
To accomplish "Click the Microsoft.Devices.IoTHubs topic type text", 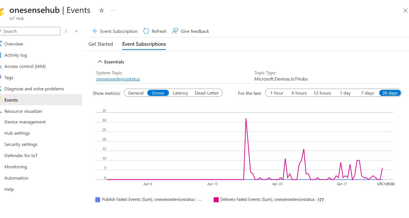I will pos(281,79).
